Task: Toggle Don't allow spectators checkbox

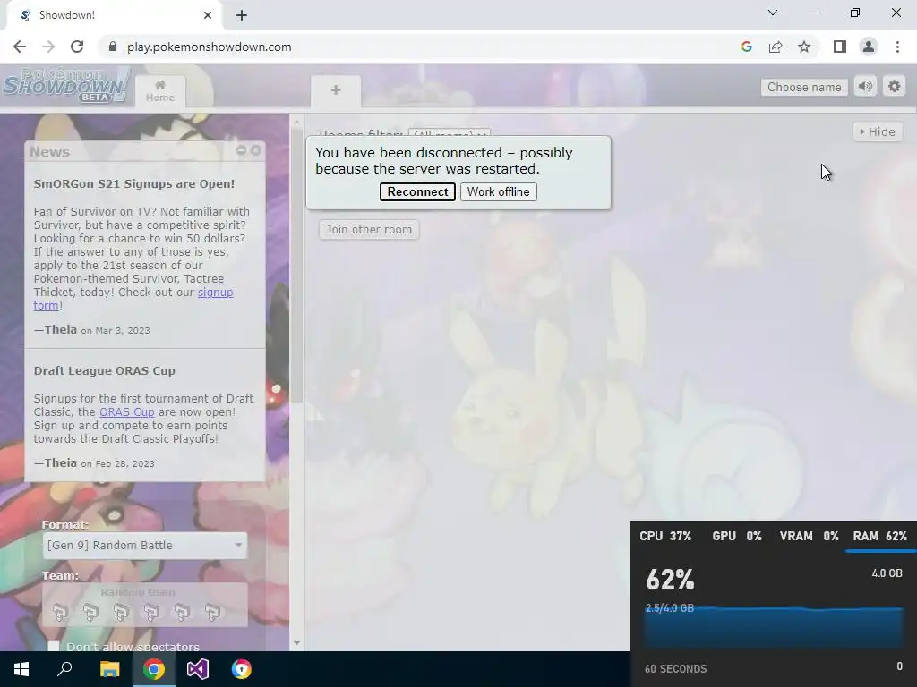Action: [x=54, y=646]
